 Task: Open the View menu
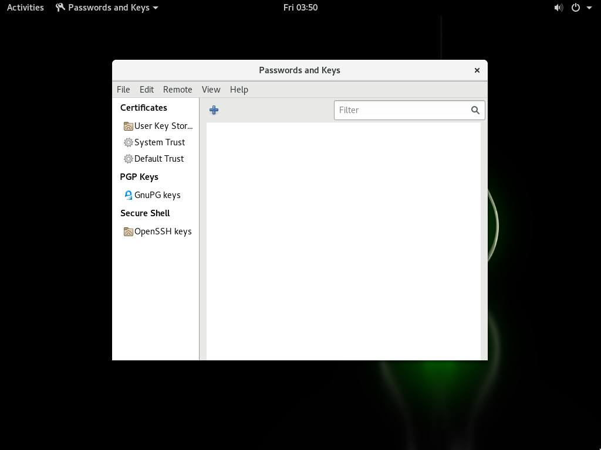211,90
